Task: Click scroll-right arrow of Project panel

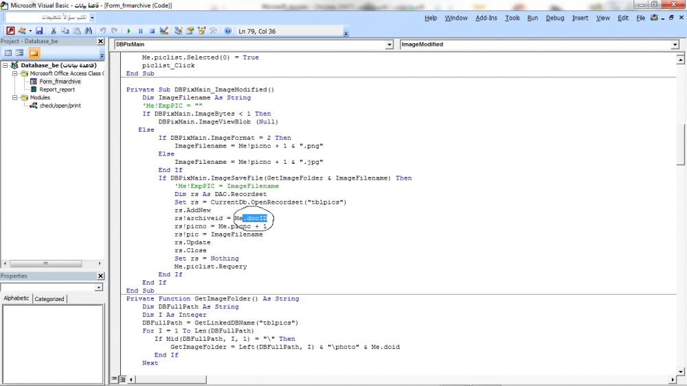Action: point(100,263)
